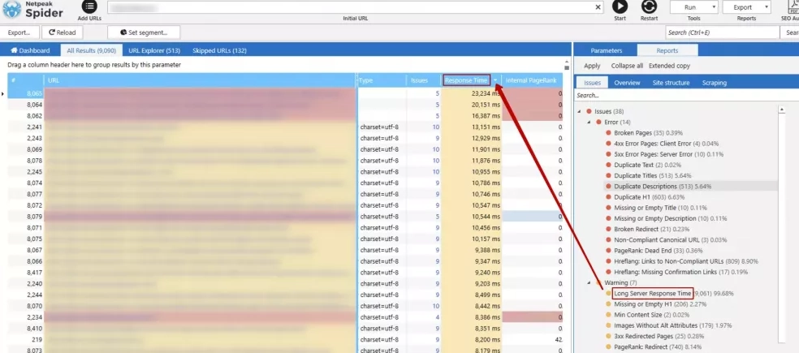Select Broken Pages (35) issue

[x=648, y=133]
